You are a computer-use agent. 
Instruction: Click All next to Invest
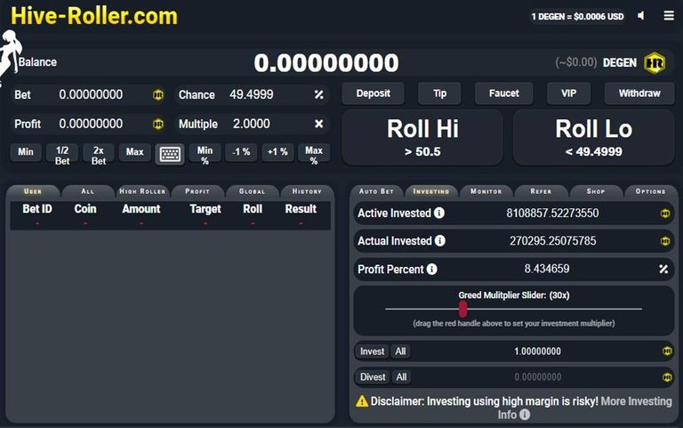point(400,351)
